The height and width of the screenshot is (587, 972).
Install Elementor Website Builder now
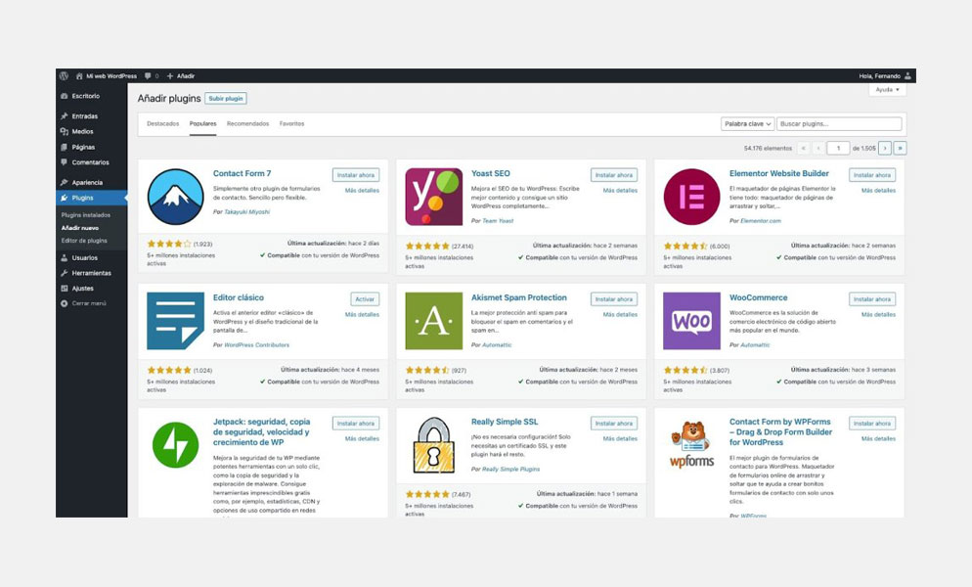(x=872, y=175)
